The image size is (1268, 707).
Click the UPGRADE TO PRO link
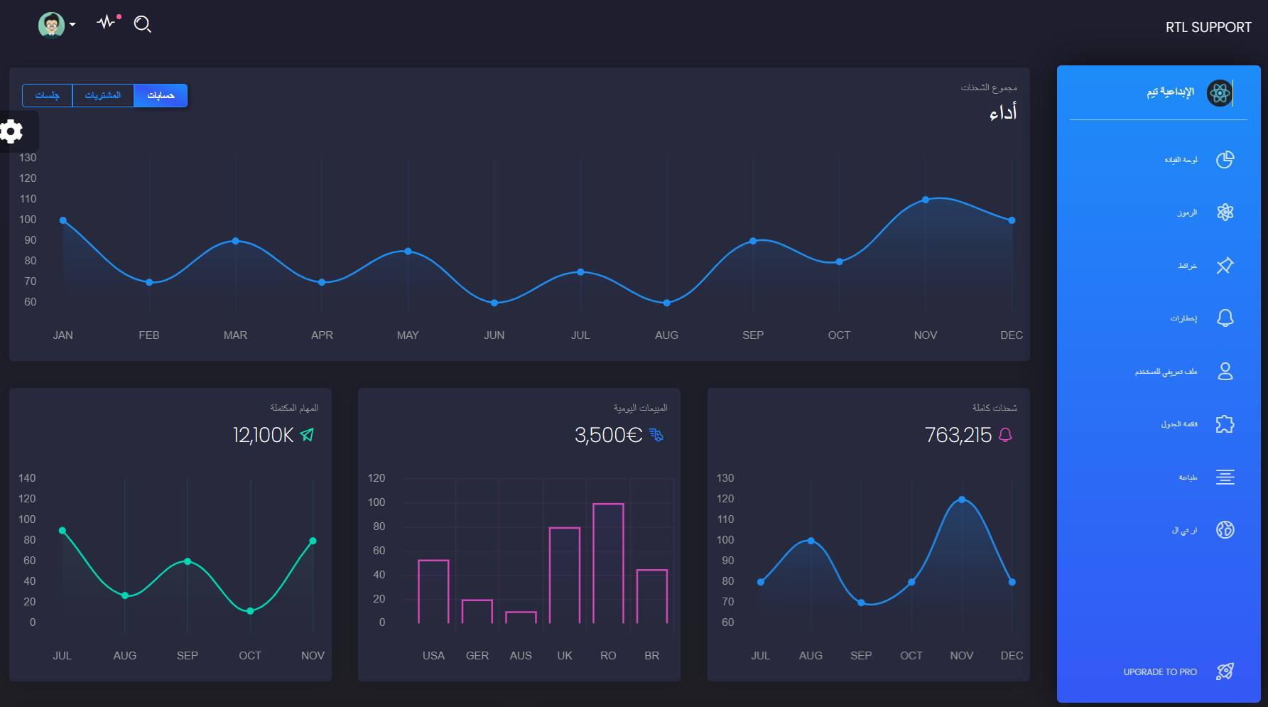(1160, 671)
